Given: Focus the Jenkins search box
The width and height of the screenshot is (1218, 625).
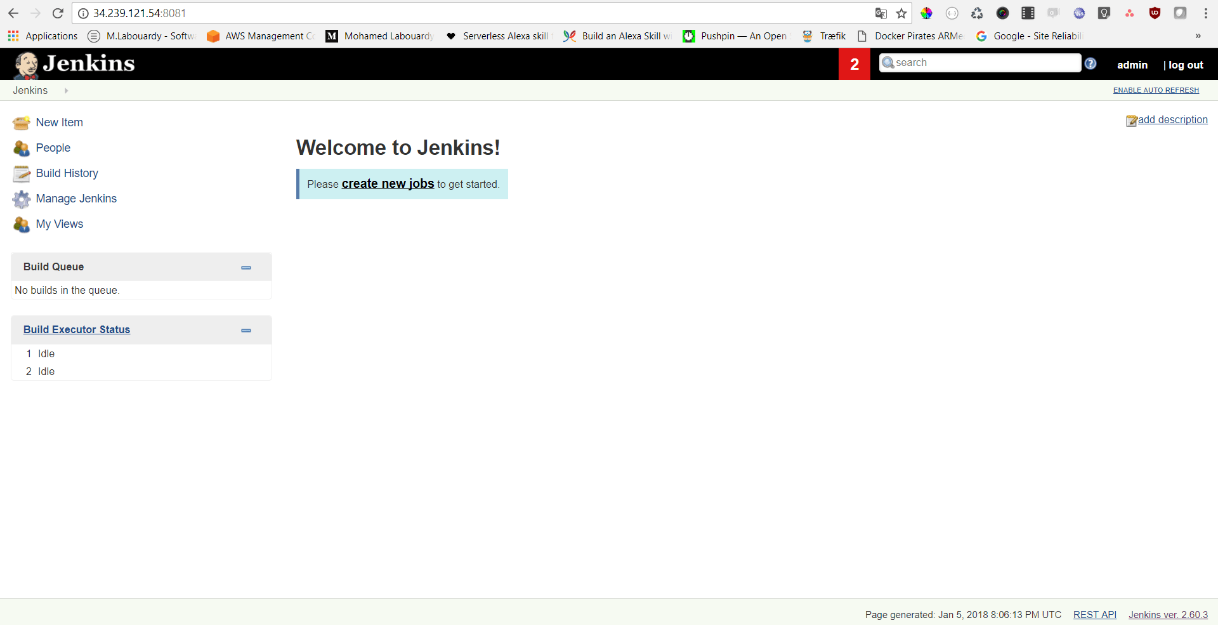Looking at the screenshot, I should pos(985,63).
